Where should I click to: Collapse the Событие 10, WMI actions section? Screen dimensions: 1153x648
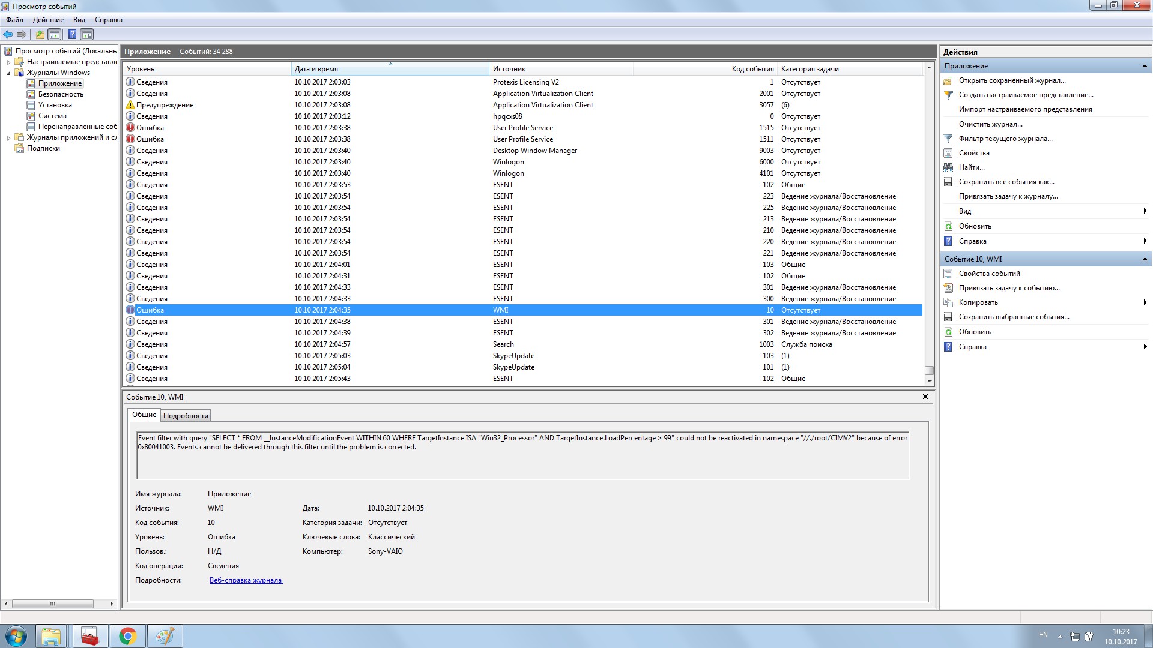(1144, 259)
